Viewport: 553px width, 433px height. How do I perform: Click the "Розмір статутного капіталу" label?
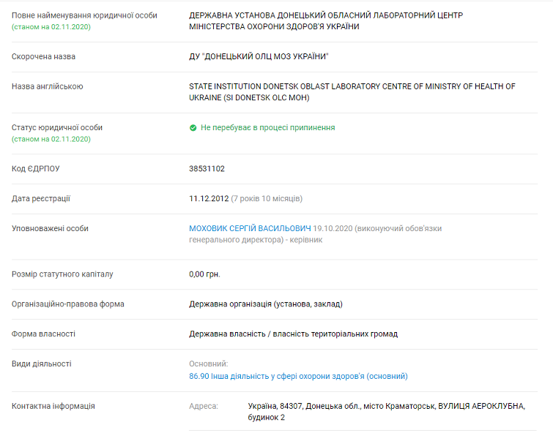(x=62, y=274)
